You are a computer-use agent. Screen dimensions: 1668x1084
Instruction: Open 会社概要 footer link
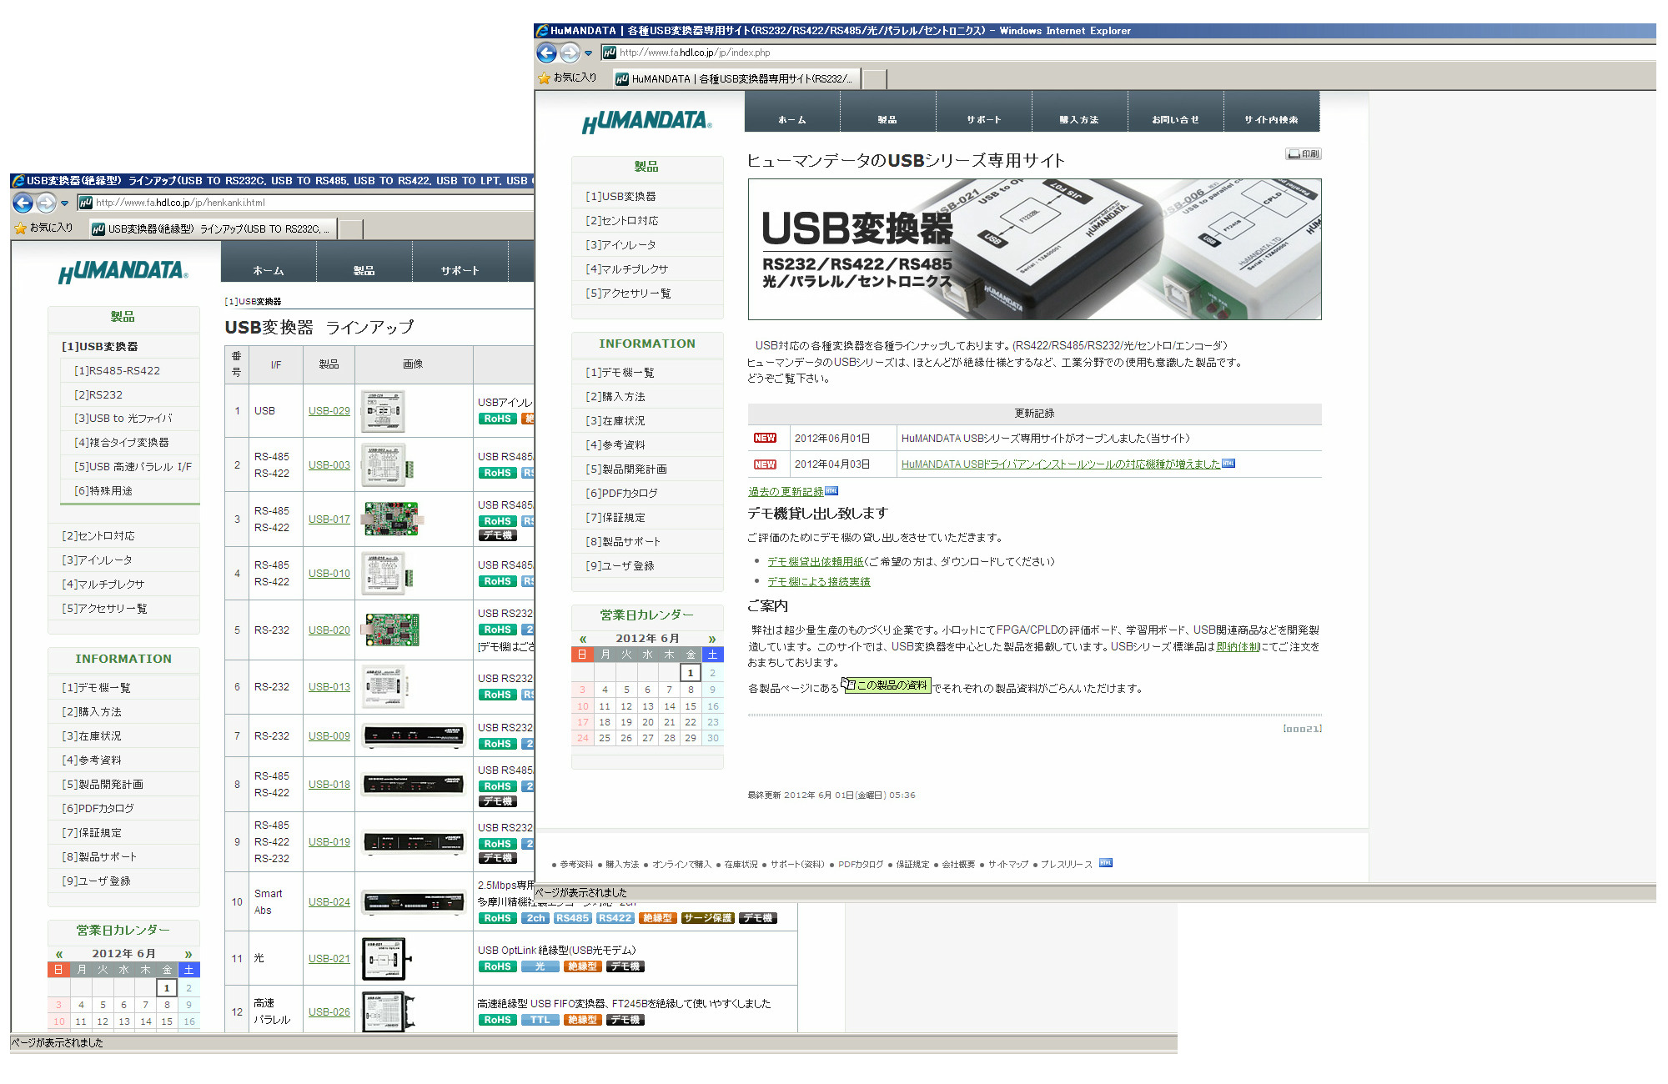coord(958,865)
